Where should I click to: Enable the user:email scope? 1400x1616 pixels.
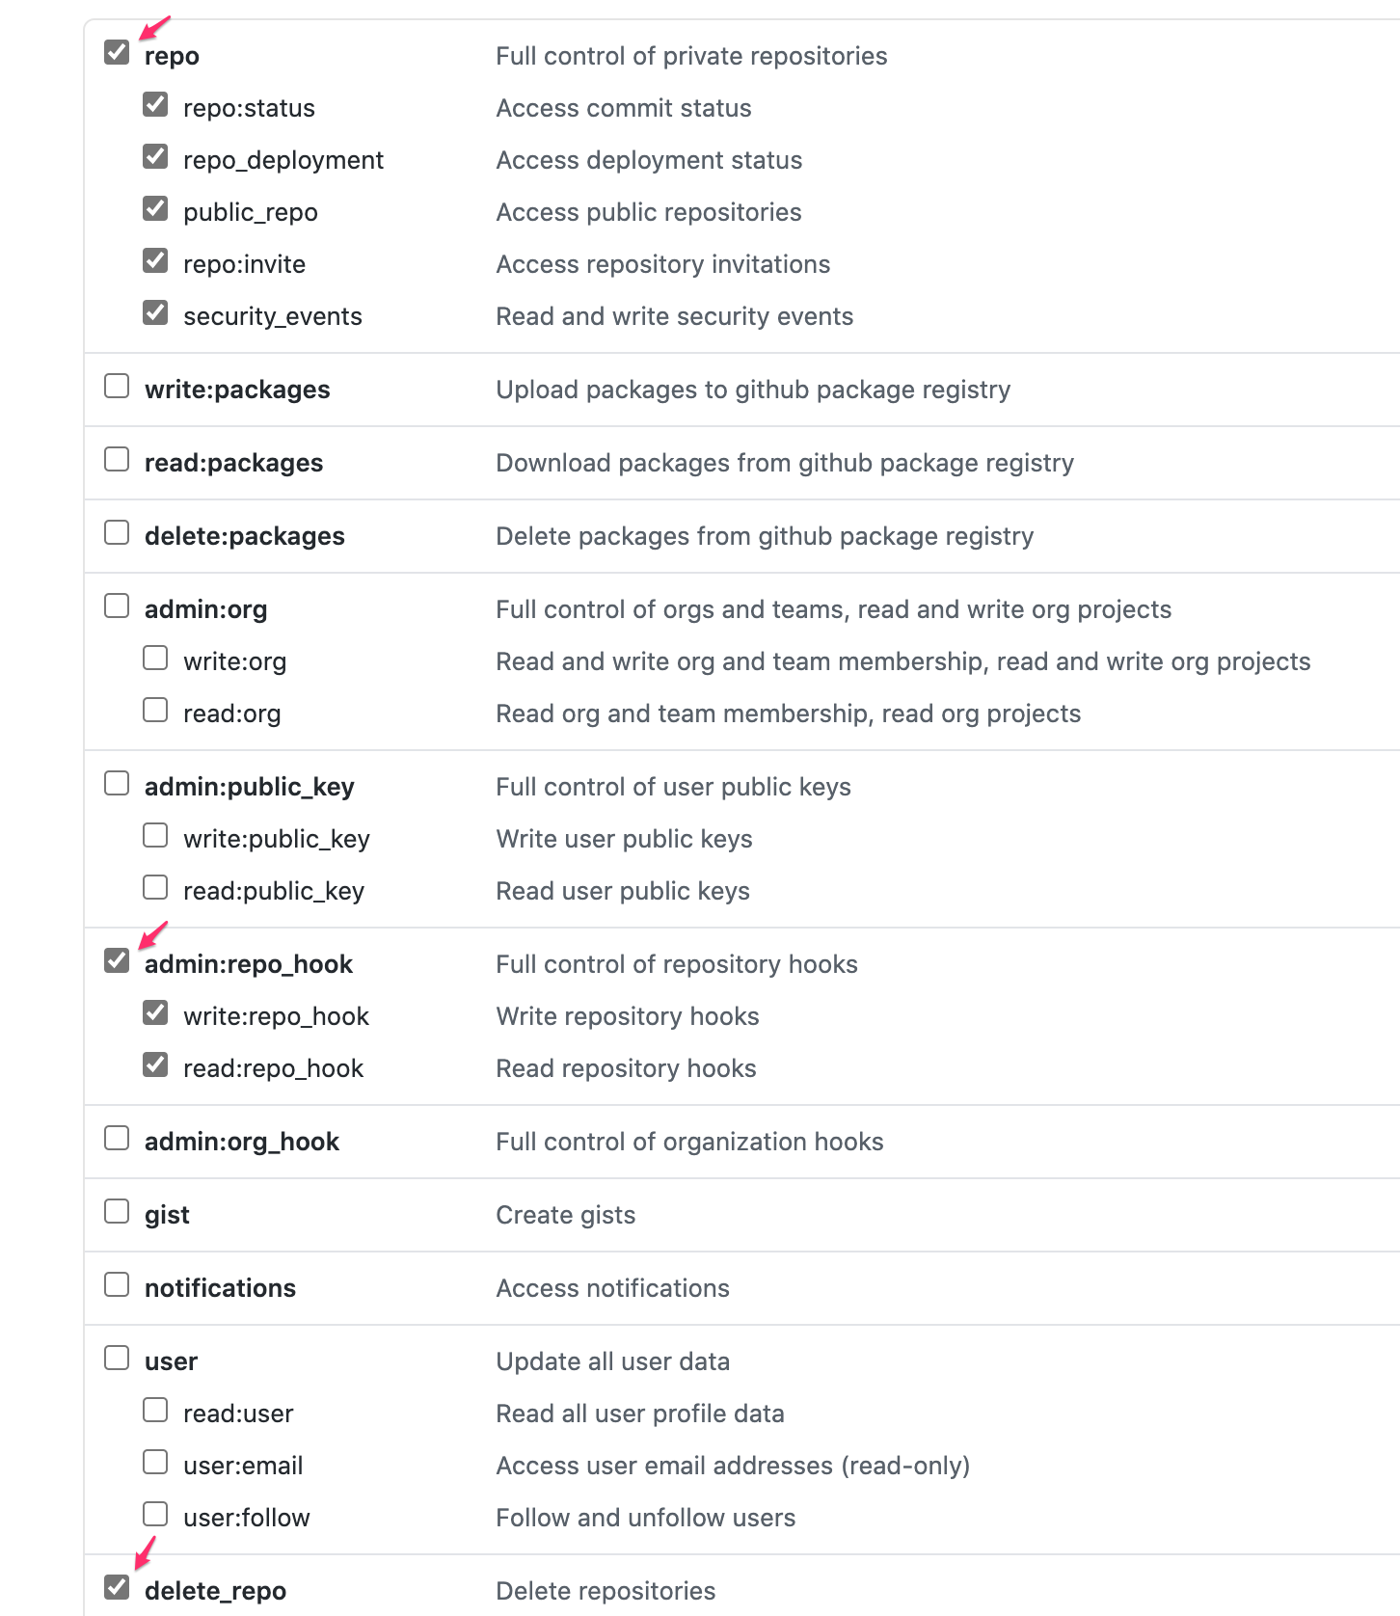(155, 1462)
